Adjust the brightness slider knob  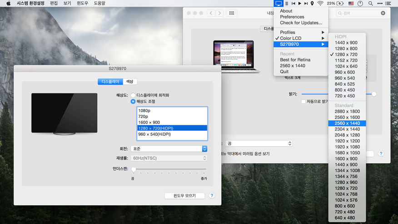(374, 94)
